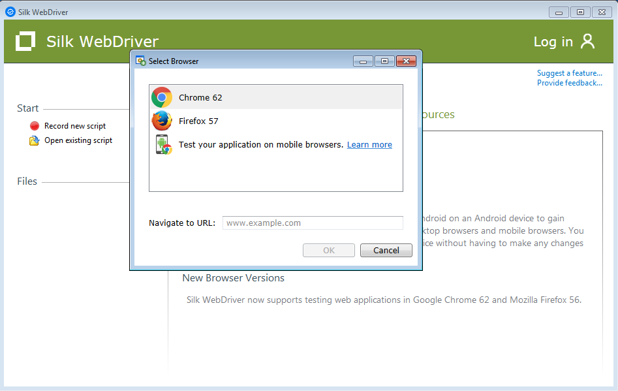Select the Firefox 57 browser icon
Viewport: 618px width, 391px height.
(162, 121)
